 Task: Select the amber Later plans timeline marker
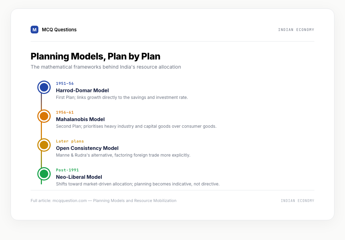(44, 145)
